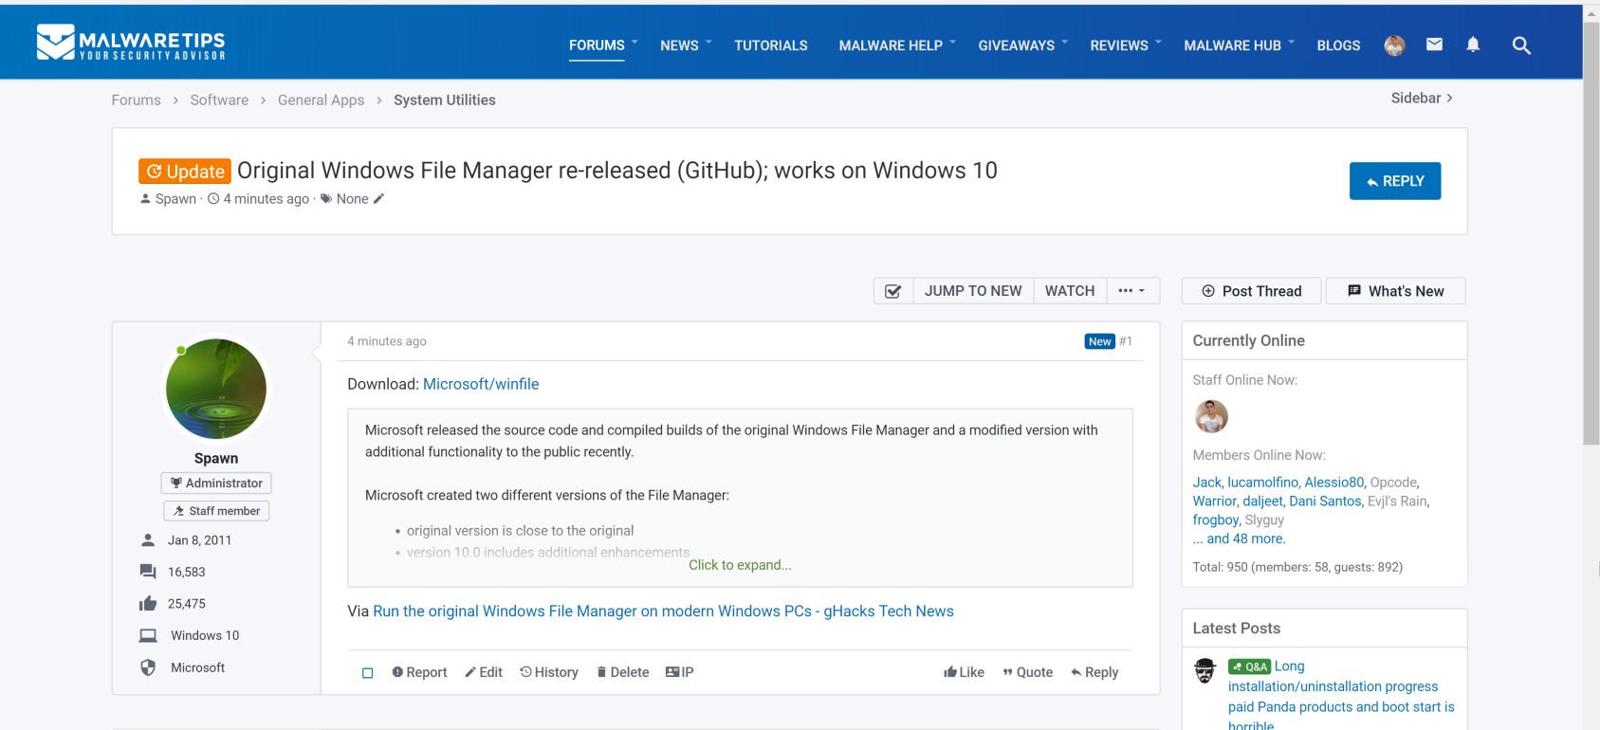Go to the Blogs menu item

tap(1338, 46)
